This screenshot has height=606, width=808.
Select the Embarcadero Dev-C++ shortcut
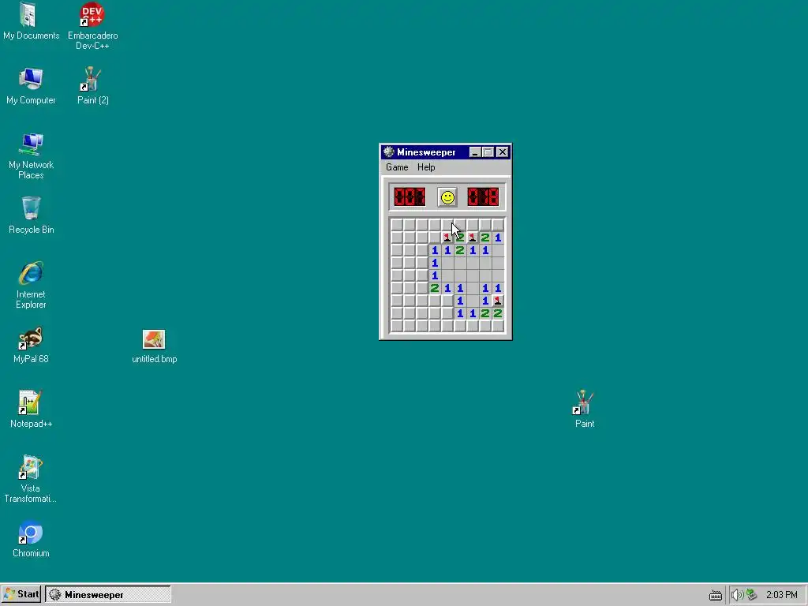pyautogui.click(x=93, y=26)
